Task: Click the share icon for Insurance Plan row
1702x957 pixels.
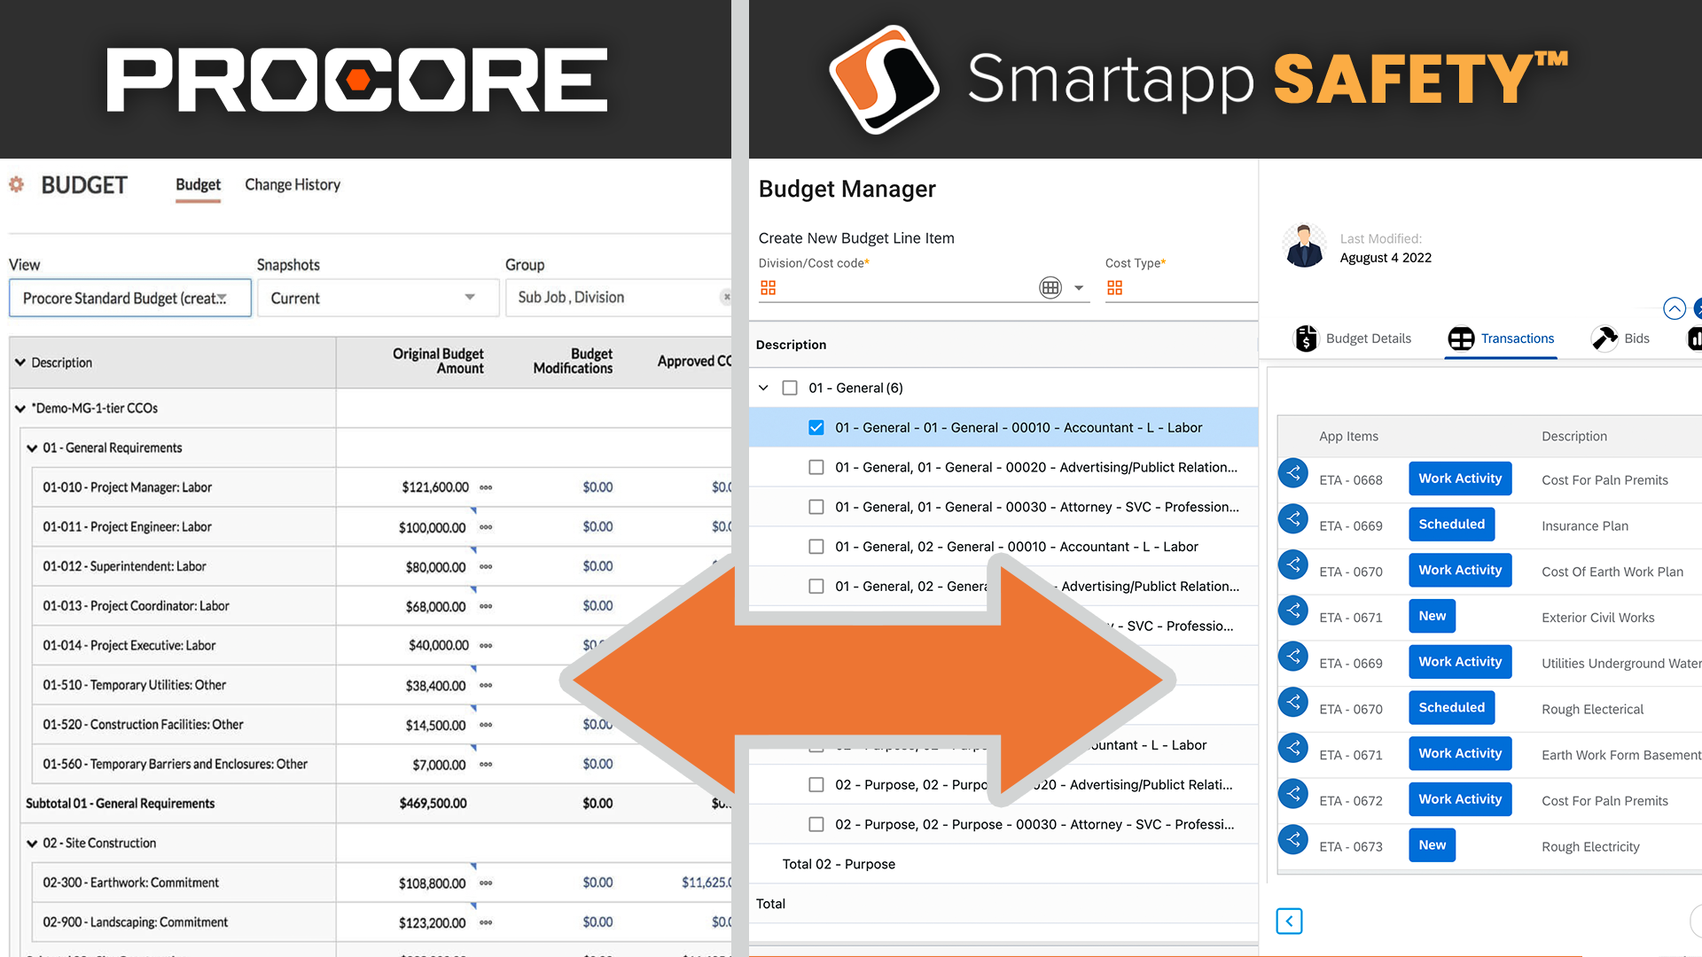Action: pos(1293,519)
